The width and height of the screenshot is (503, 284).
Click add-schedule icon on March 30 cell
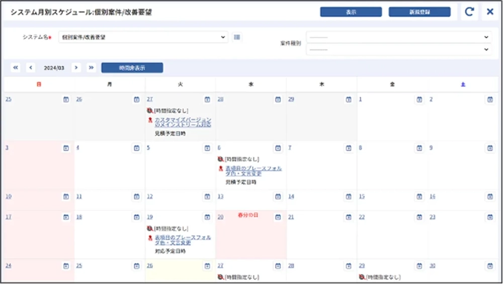[490, 266]
